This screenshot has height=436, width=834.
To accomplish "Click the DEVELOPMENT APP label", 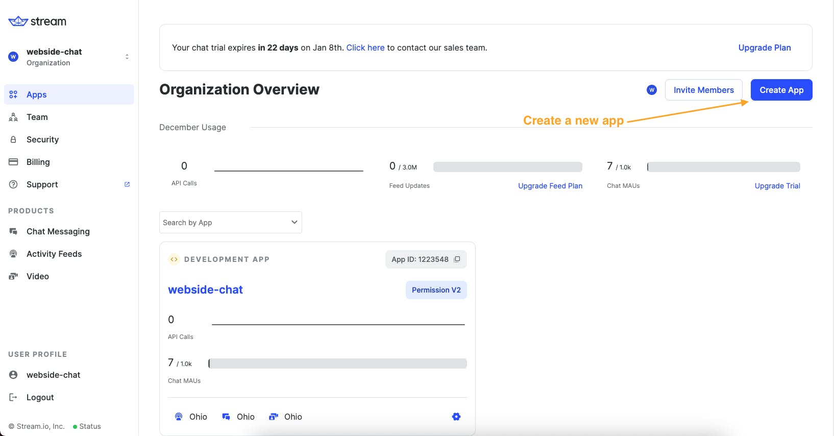I will tap(227, 259).
